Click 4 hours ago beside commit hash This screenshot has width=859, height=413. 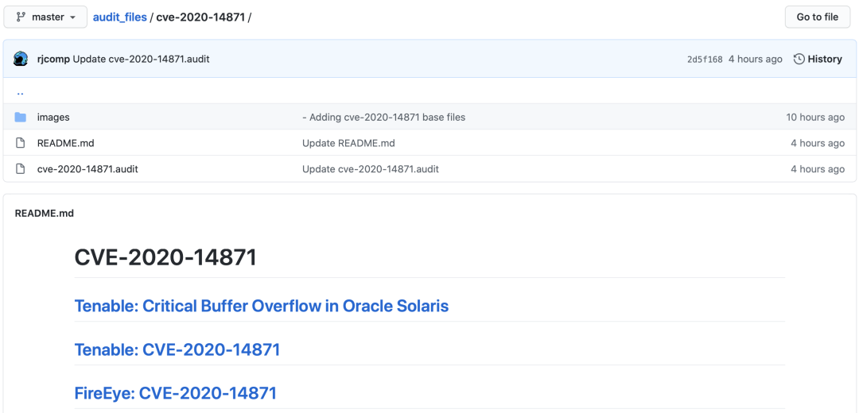tap(756, 59)
